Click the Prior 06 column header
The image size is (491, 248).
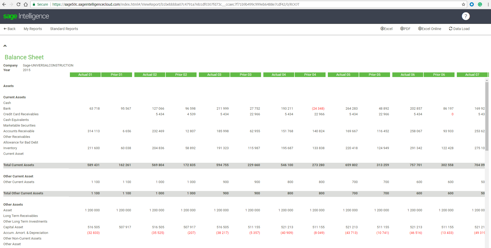[x=439, y=75]
